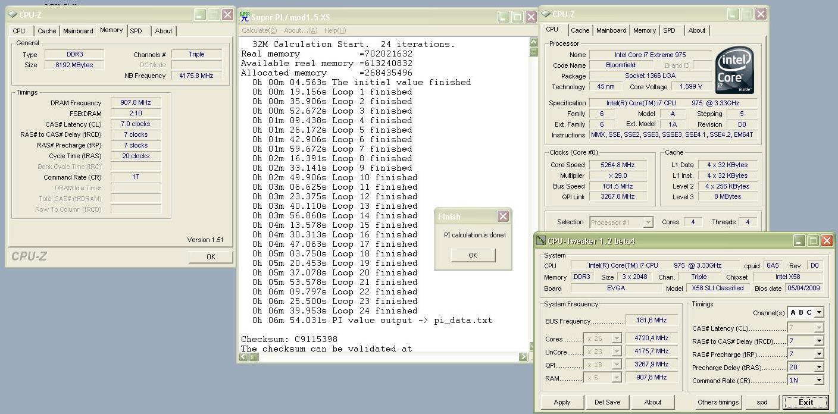
Task: Open the About menu in Super PI
Action: pos(301,30)
